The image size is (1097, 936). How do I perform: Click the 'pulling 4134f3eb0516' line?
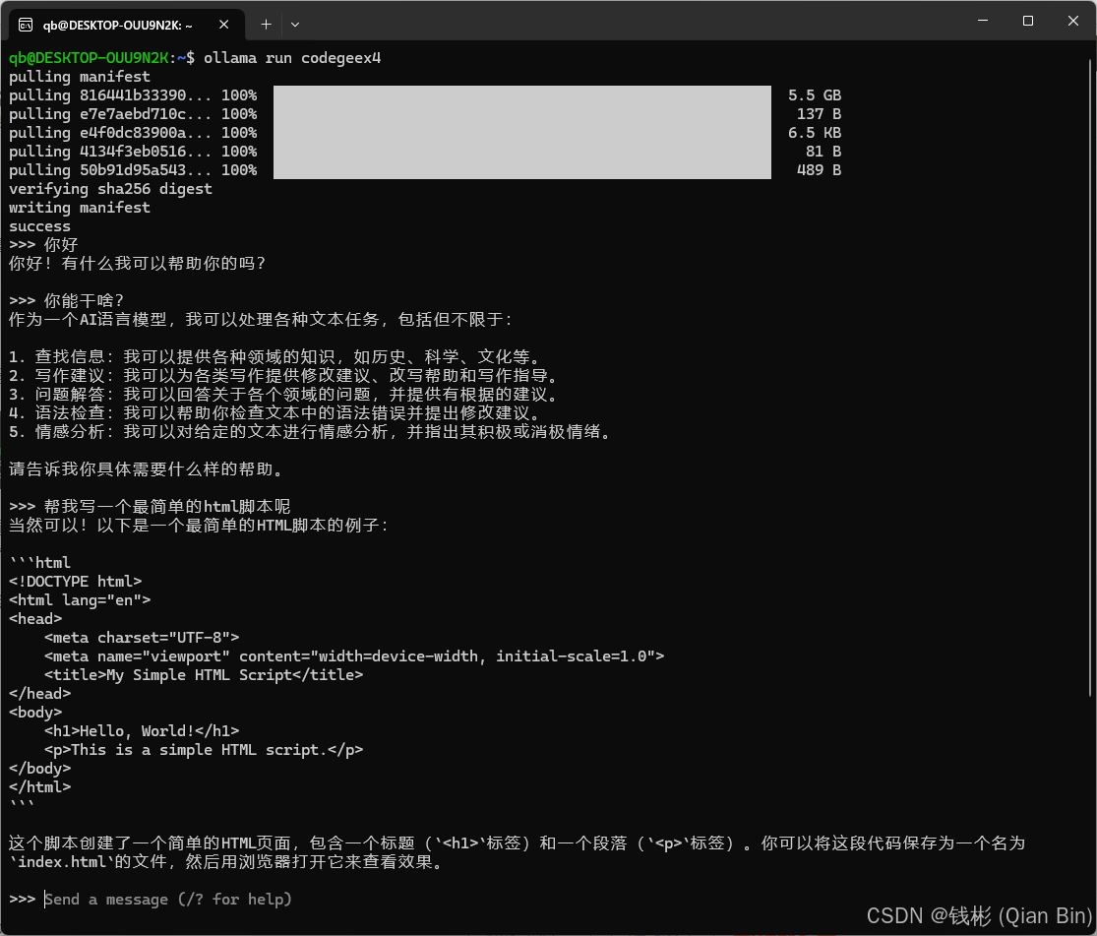[133, 152]
